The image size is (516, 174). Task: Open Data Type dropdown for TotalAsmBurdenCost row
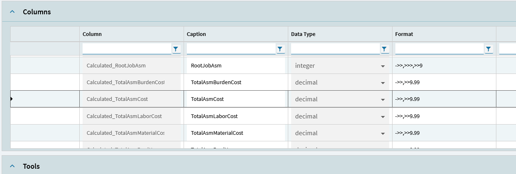click(383, 83)
